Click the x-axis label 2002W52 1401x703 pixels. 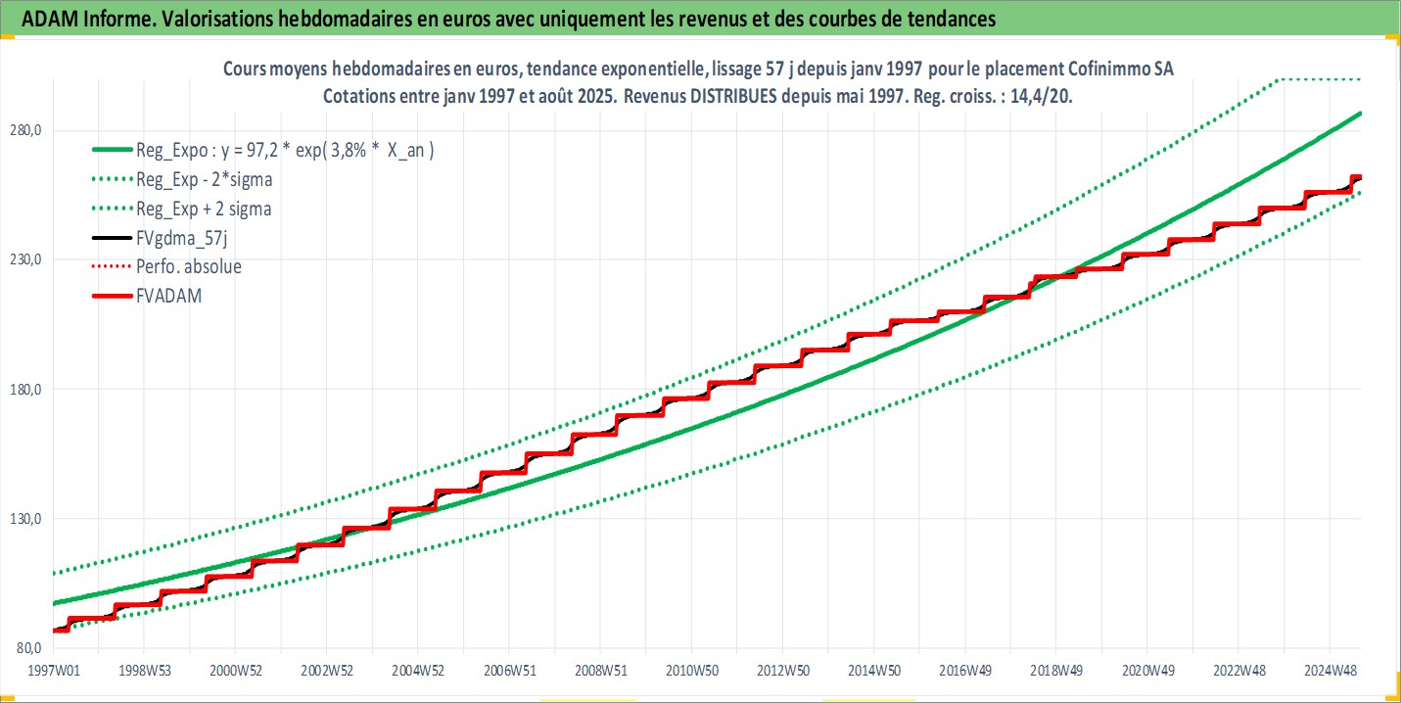click(x=326, y=670)
